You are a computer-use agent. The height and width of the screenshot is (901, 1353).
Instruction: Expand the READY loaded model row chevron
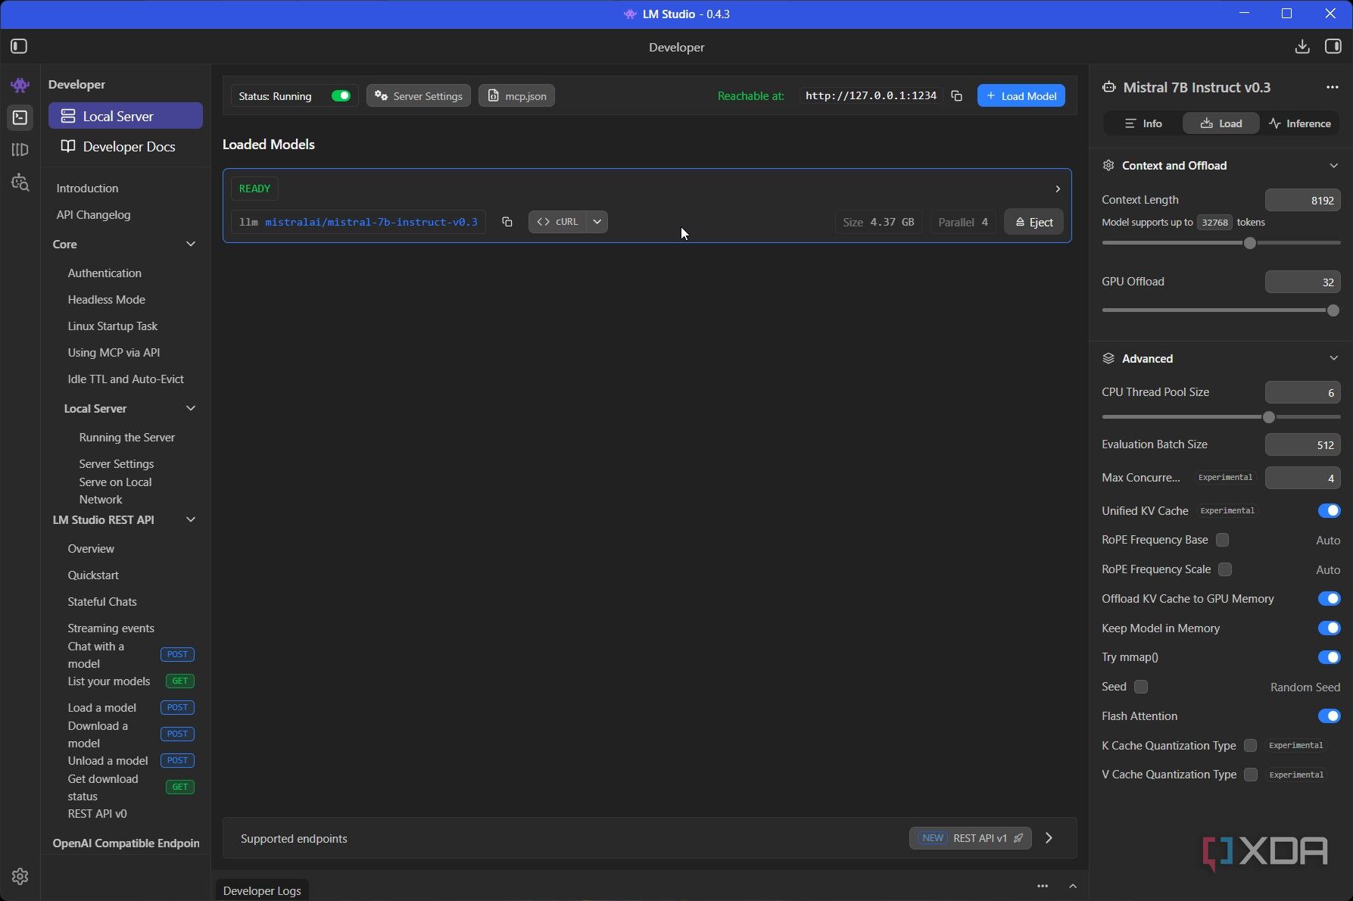click(1058, 189)
